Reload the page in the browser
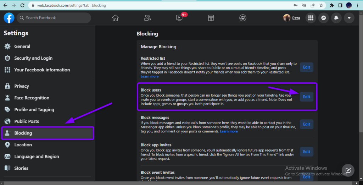Viewport: 363px width, 185px height. tap(22, 5)
